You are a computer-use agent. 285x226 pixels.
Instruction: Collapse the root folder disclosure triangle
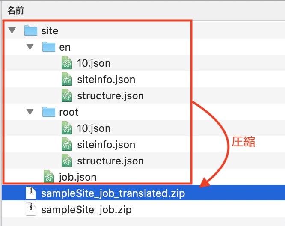point(30,112)
